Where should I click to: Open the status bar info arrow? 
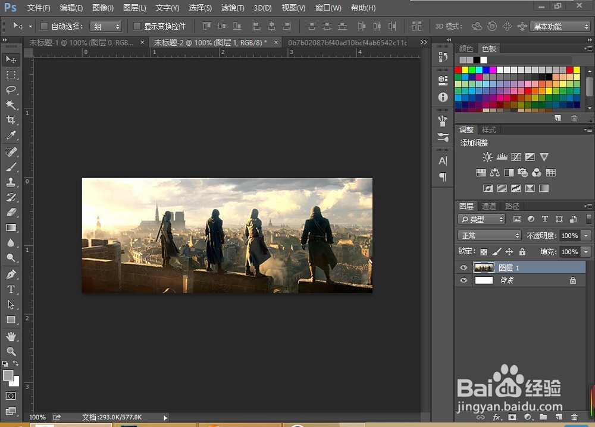(x=165, y=417)
